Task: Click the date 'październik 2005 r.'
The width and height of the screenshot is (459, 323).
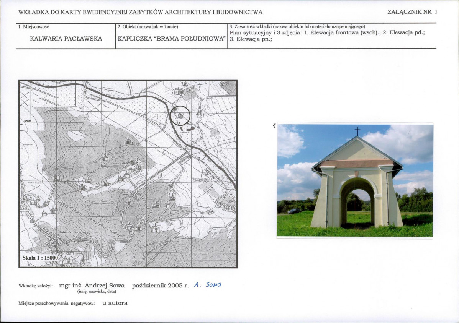Action: [160, 286]
